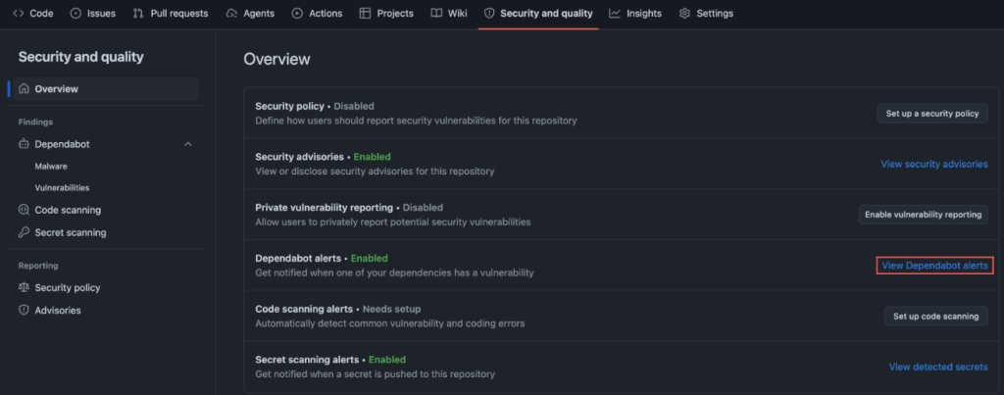Click the Actions play-circle icon
Viewport: 1004px width, 395px height.
297,13
